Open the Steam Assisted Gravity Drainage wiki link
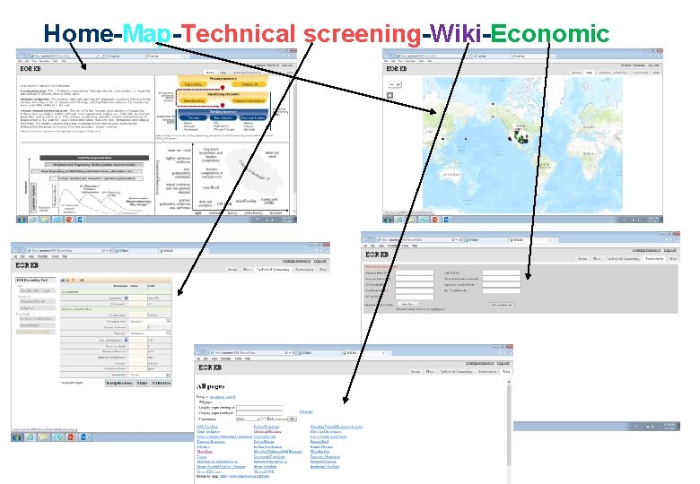 point(221,467)
